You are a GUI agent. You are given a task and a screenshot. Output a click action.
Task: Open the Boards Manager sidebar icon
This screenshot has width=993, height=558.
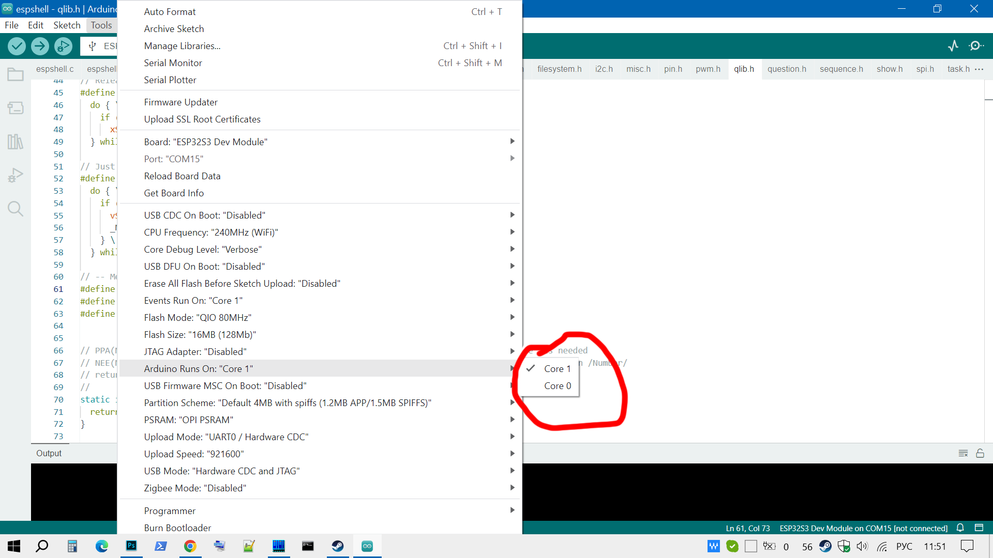click(16, 108)
